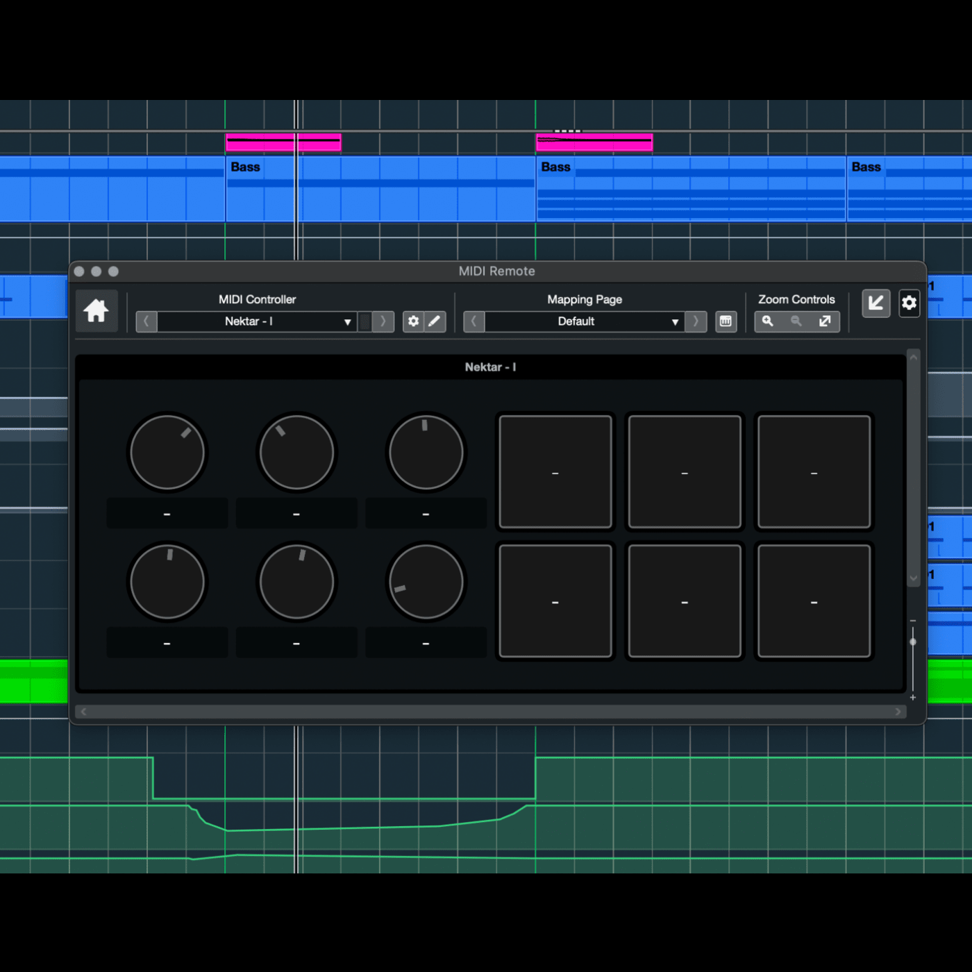
Task: Click the value field under top-middle knob
Action: [x=296, y=514]
